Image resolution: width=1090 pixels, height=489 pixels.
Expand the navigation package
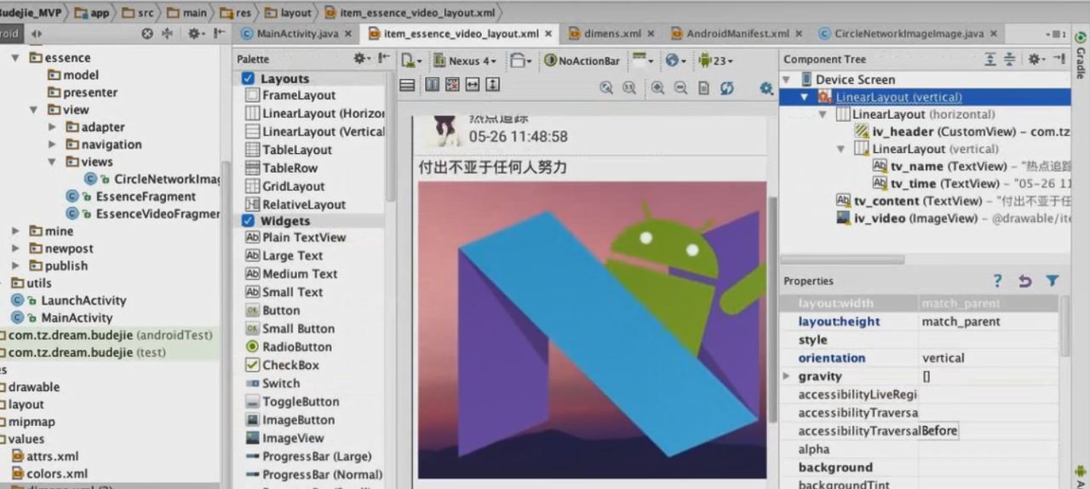click(52, 145)
